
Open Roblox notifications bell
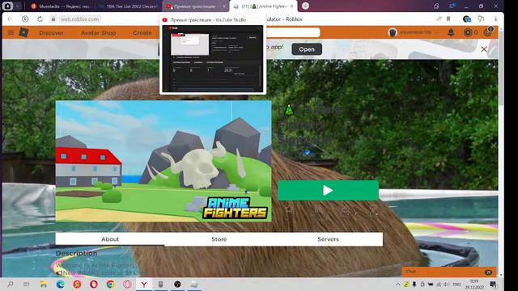(x=451, y=32)
